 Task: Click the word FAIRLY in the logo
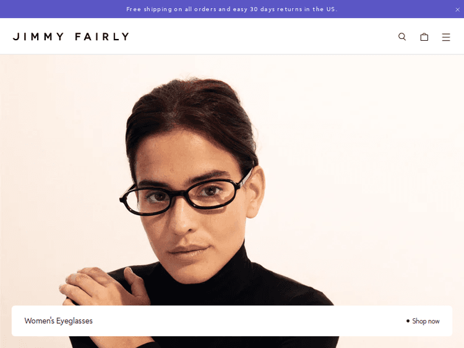[x=102, y=36]
